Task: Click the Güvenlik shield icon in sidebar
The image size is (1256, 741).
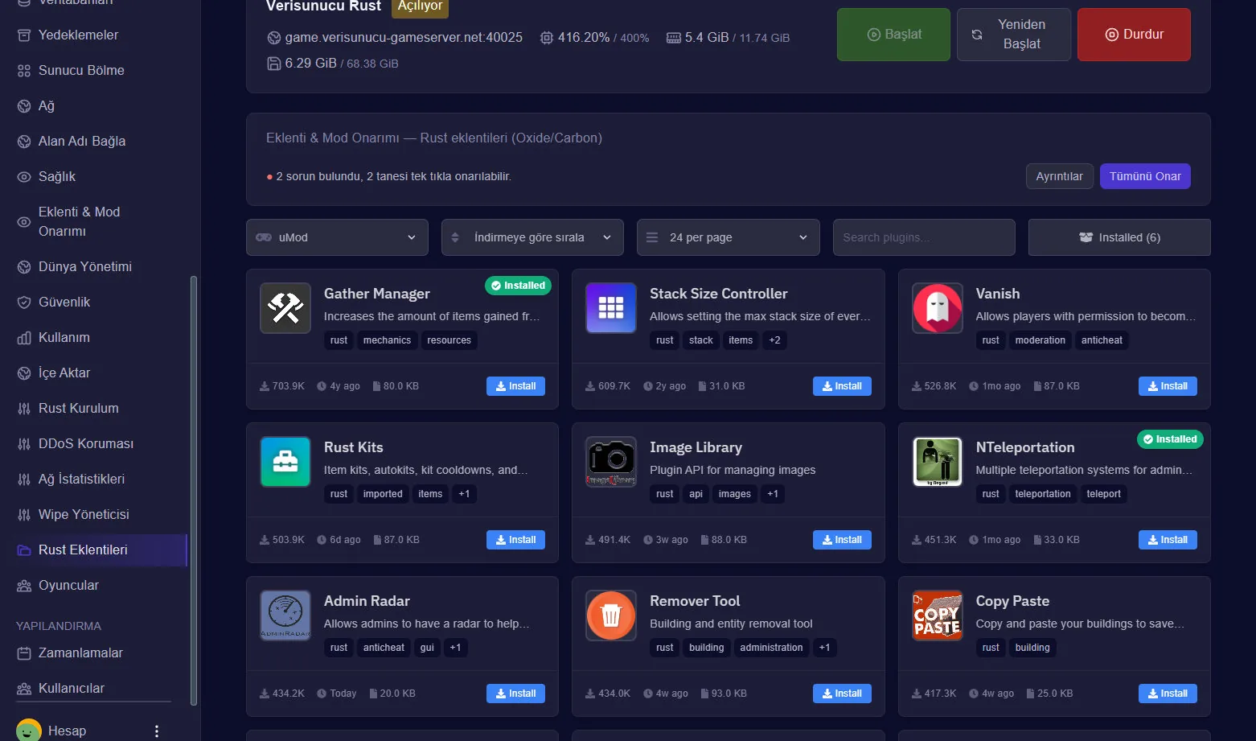Action: tap(24, 303)
